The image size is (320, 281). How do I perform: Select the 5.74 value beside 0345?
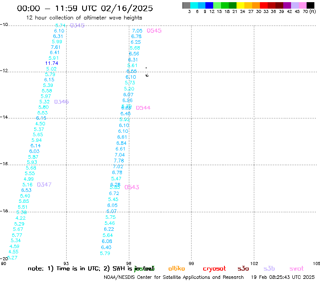pyautogui.click(x=61, y=26)
